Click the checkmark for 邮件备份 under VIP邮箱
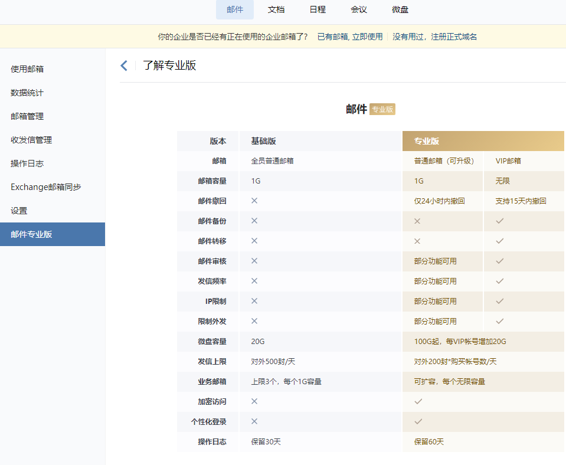The height and width of the screenshot is (465, 566). point(500,221)
